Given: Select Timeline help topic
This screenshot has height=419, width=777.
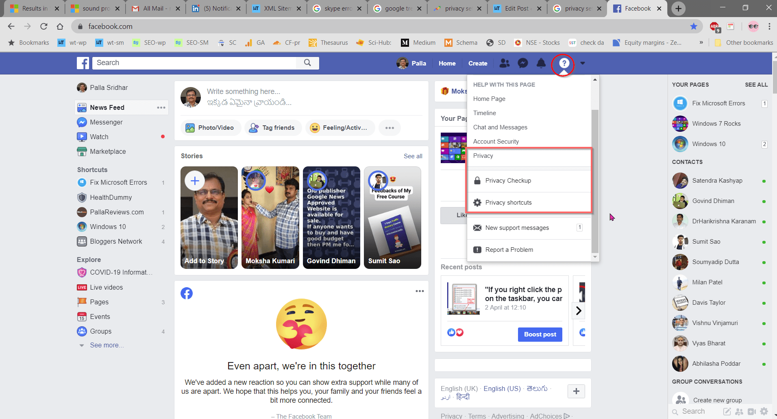Looking at the screenshot, I should (x=484, y=113).
